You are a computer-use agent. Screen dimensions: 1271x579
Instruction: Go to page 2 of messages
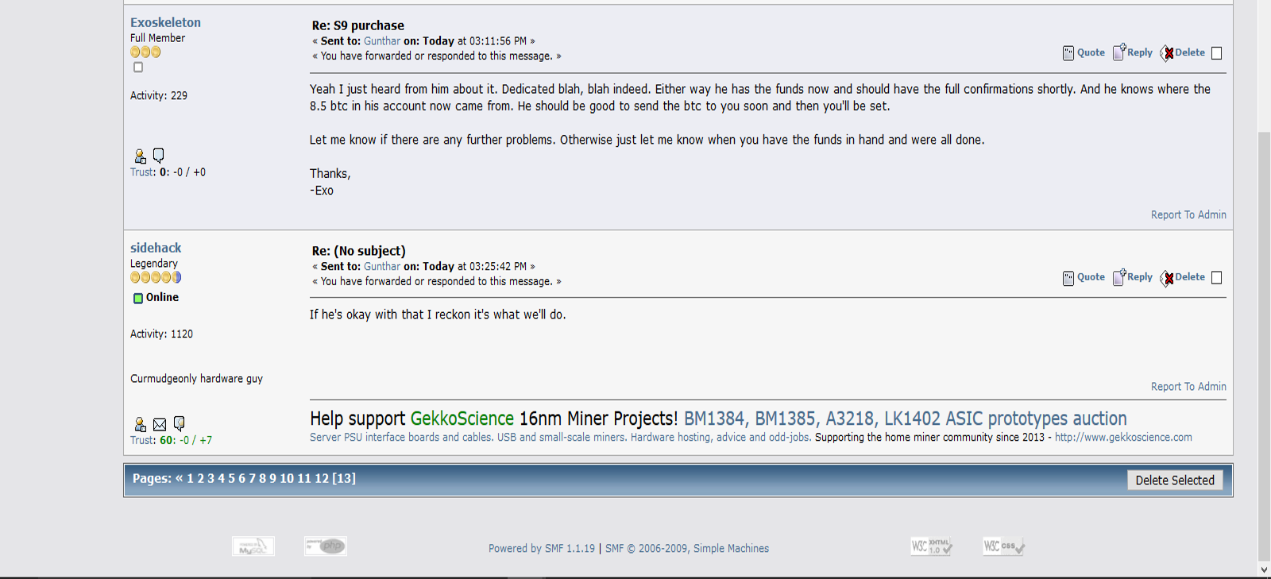coord(200,478)
